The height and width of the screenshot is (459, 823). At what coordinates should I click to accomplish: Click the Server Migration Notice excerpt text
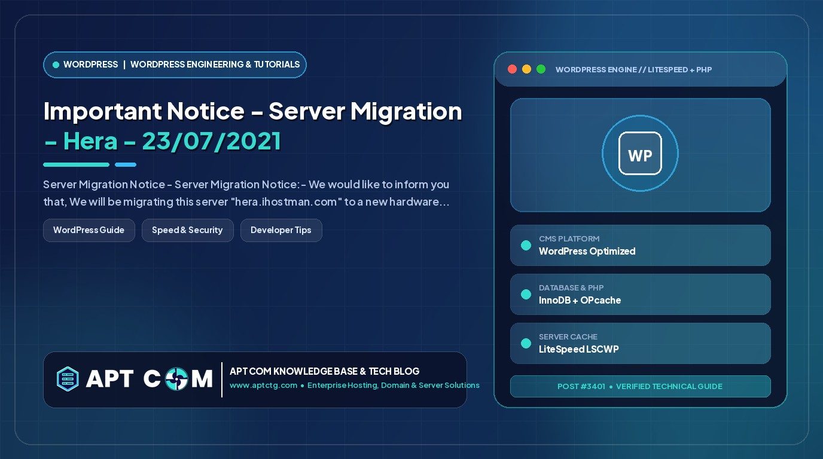coord(246,193)
